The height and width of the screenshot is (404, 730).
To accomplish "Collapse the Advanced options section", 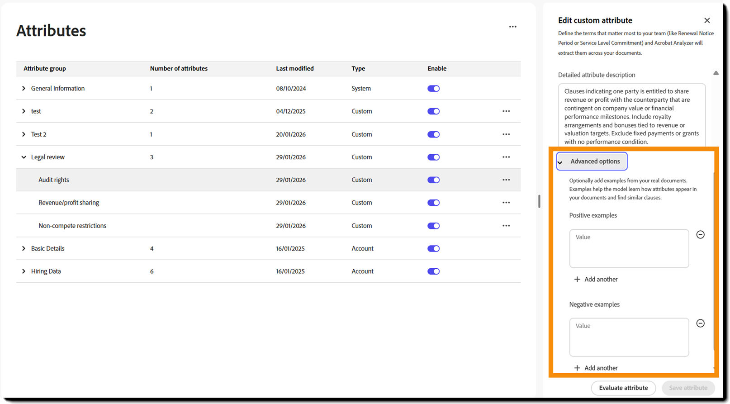I will tap(592, 162).
